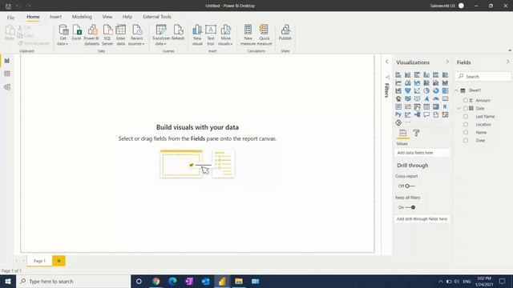
Task: Publish the report
Action: (285, 33)
